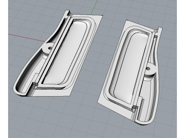Click the screw hole on the right model
Viewport: 185px width, 138px height.
pos(148,69)
